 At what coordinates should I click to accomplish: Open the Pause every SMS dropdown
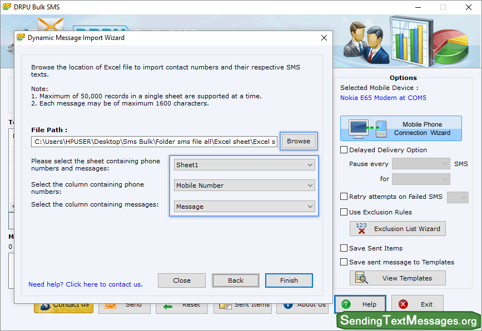coord(421,164)
